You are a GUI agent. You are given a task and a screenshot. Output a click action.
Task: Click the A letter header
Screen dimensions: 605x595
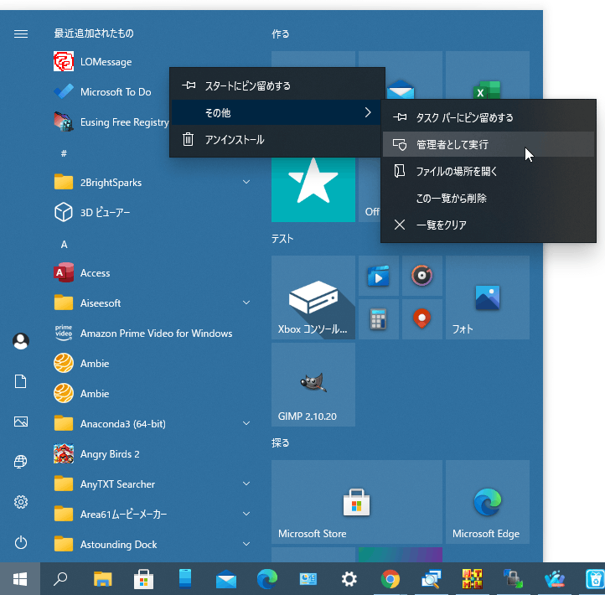click(64, 244)
